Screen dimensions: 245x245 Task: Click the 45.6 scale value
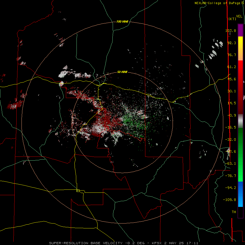point(232,79)
